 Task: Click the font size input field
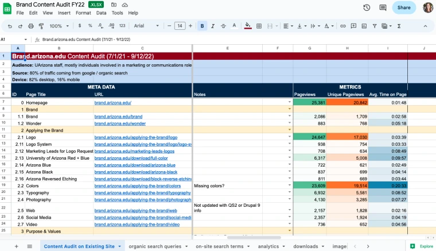click(180, 26)
